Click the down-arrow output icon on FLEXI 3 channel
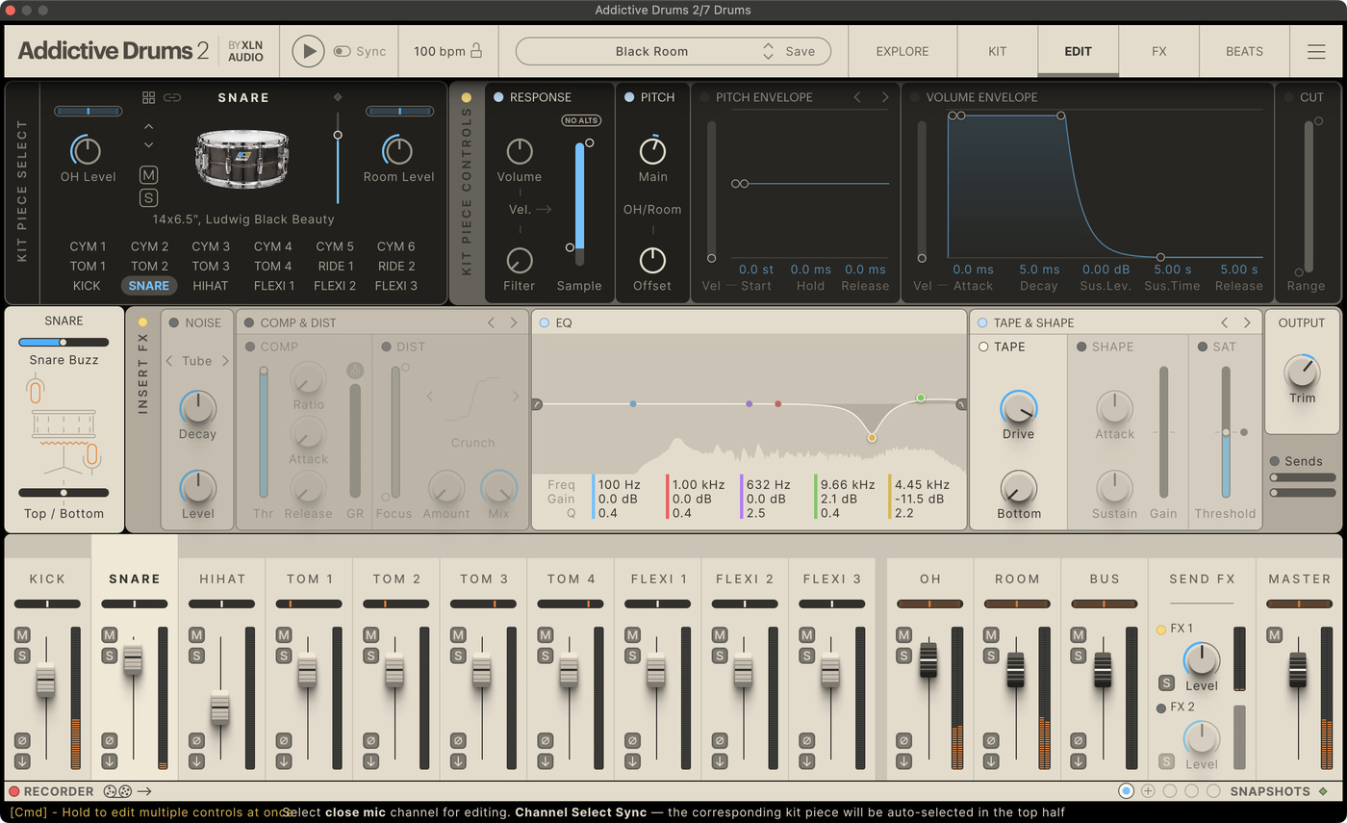This screenshot has height=823, width=1347. [x=806, y=760]
